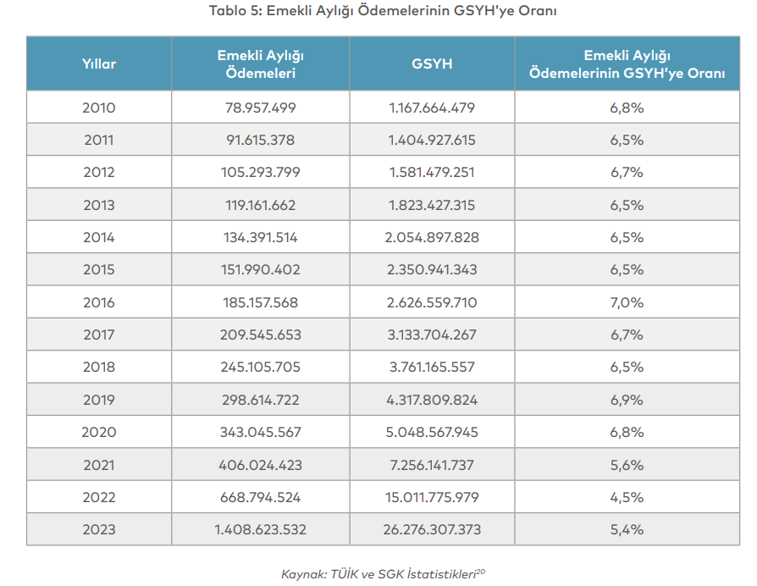The width and height of the screenshot is (757, 586).
Task: Select the payment value 668.794.524
Action: tap(260, 497)
